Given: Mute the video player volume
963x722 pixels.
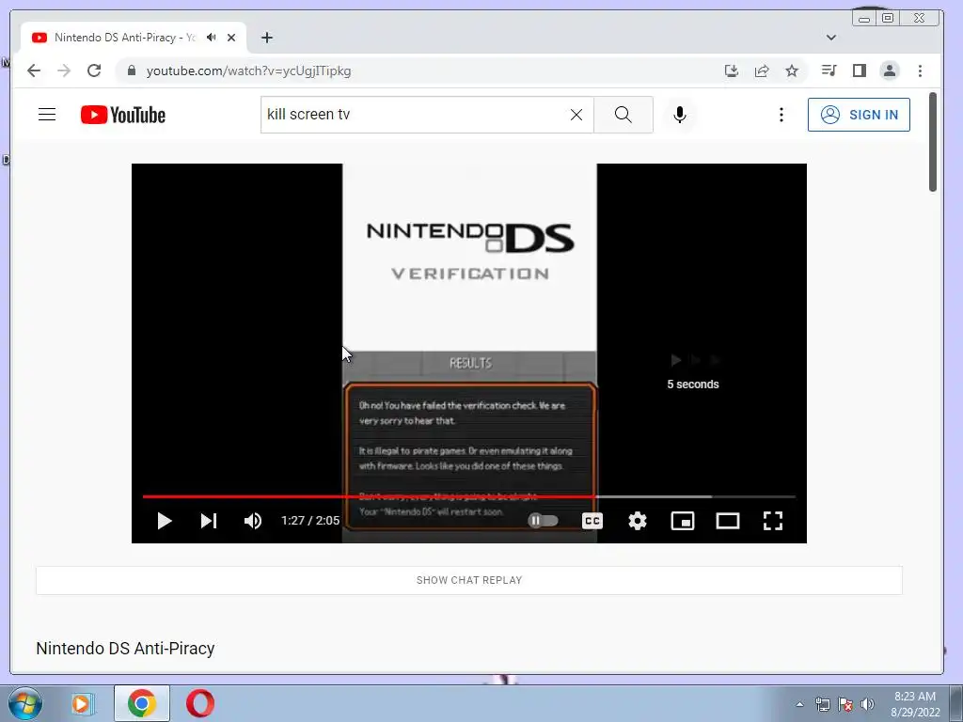Looking at the screenshot, I should 253,521.
